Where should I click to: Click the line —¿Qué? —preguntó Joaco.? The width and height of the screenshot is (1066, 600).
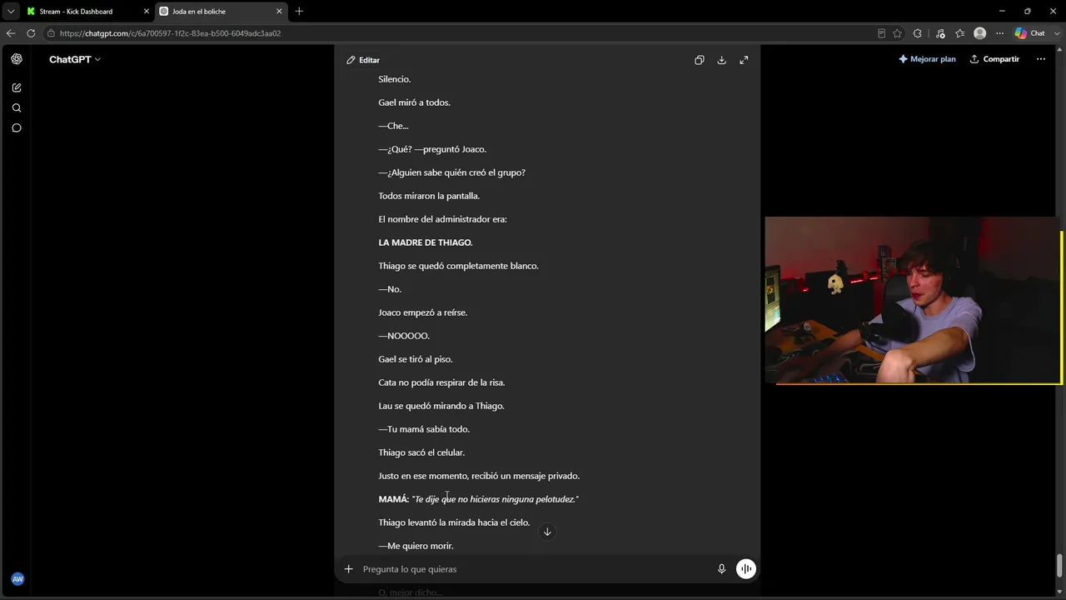432,149
